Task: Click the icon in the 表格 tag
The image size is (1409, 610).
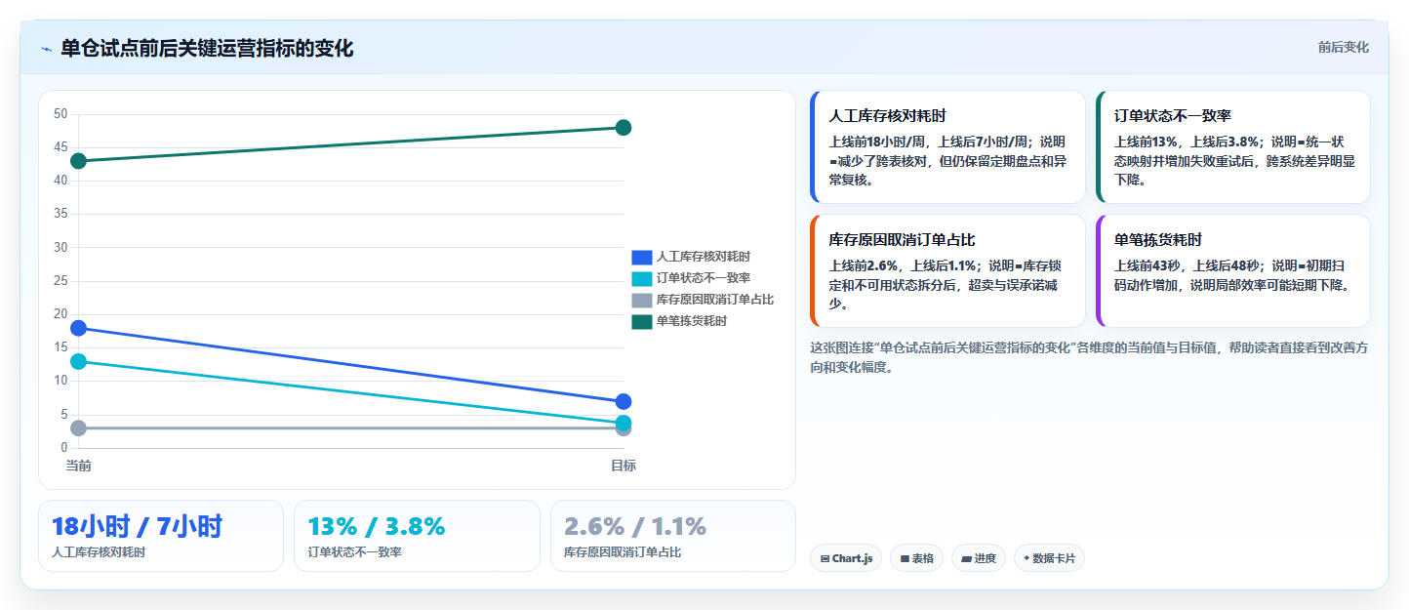Action: point(905,559)
